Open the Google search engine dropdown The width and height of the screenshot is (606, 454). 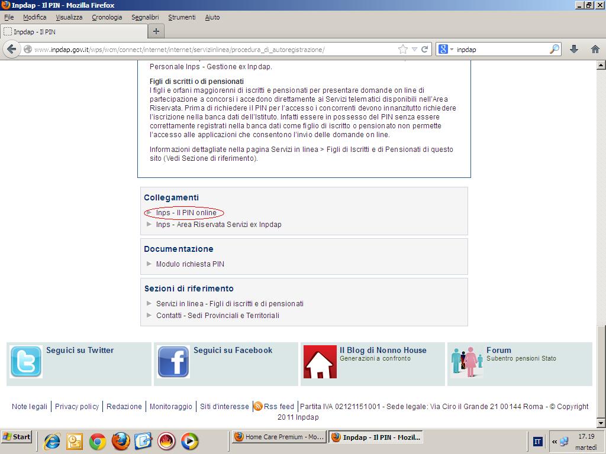[x=446, y=50]
